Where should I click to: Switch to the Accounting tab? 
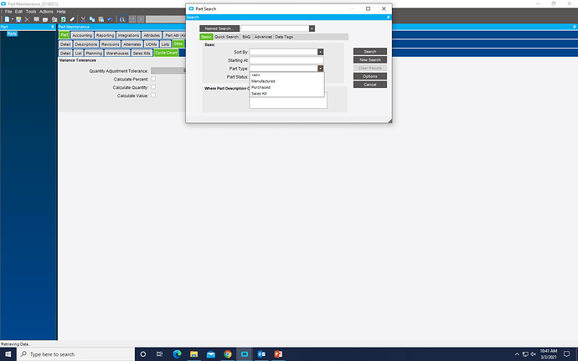click(x=82, y=35)
